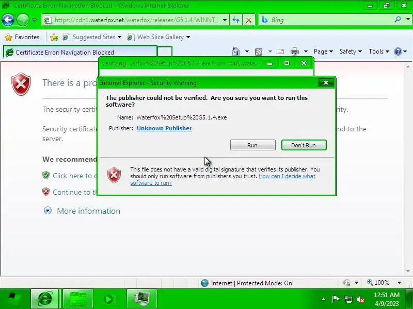
Task: Close the verifying download window
Action: (x=304, y=63)
